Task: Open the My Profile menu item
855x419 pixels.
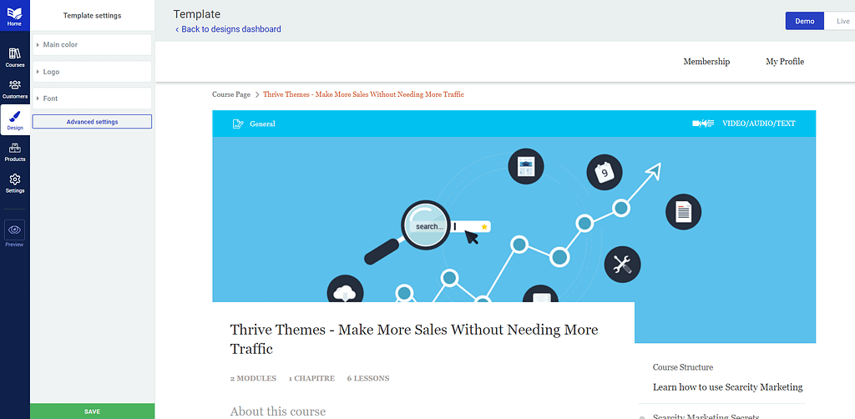Action: (x=785, y=62)
